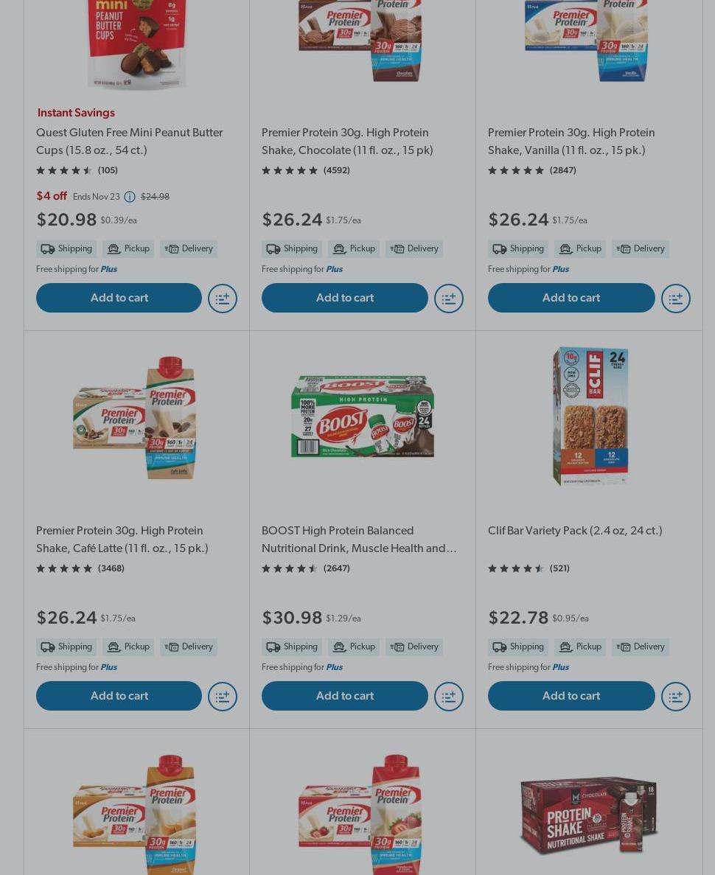Add BOOST High Protein drink to list
The width and height of the screenshot is (715, 875).
coord(448,697)
